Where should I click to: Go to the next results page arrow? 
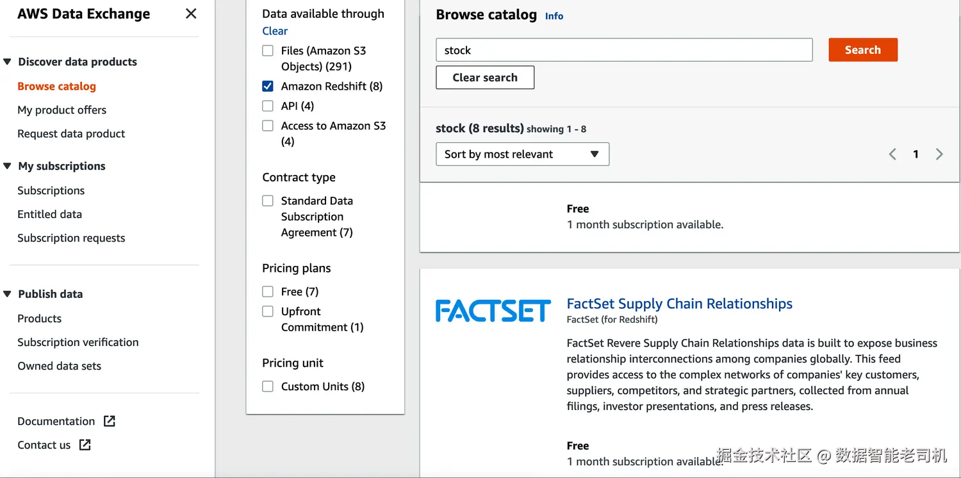point(939,154)
